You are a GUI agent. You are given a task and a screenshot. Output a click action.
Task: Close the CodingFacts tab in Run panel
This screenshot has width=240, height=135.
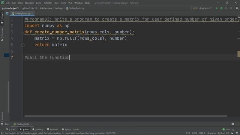point(31,124)
